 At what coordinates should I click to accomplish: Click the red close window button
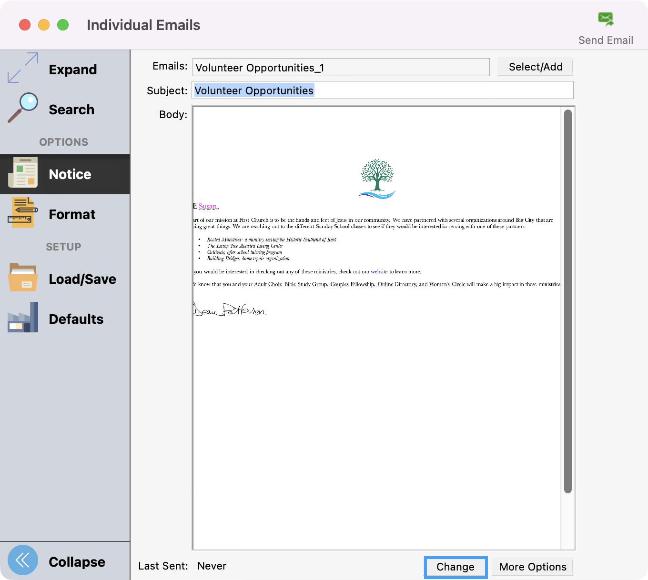[25, 25]
